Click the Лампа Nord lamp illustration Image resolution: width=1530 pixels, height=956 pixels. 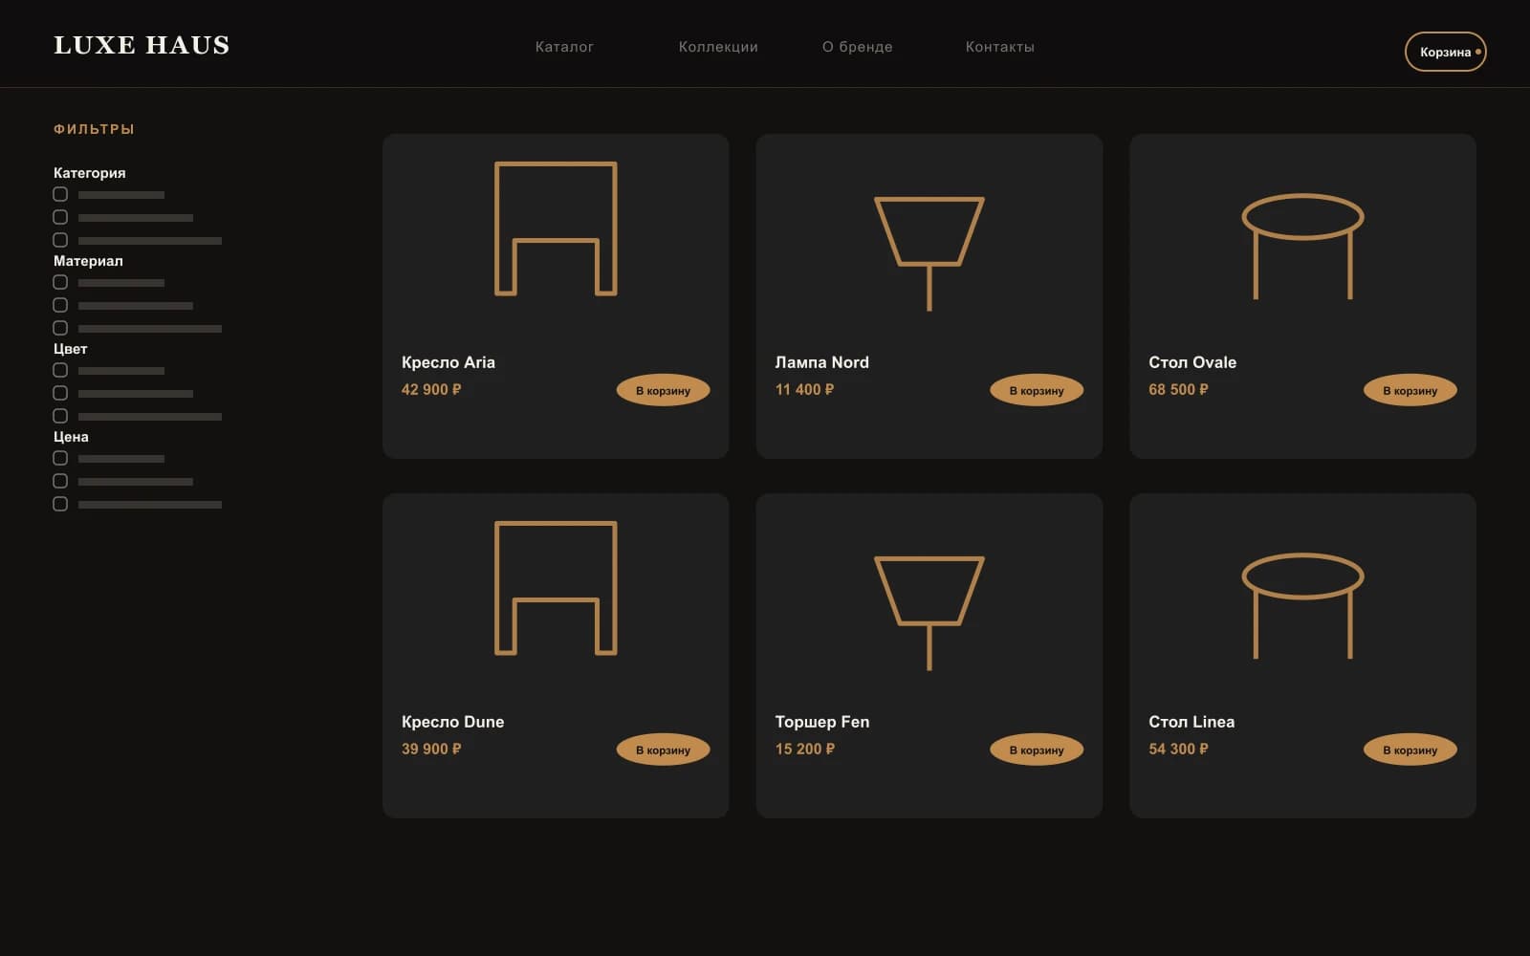click(x=929, y=253)
